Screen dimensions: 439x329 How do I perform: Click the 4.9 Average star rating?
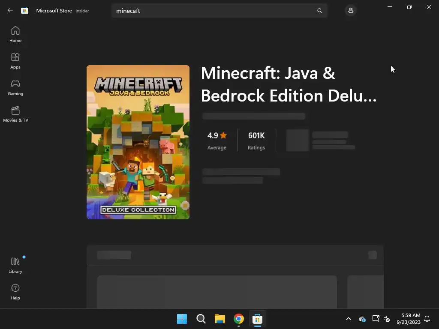click(217, 141)
